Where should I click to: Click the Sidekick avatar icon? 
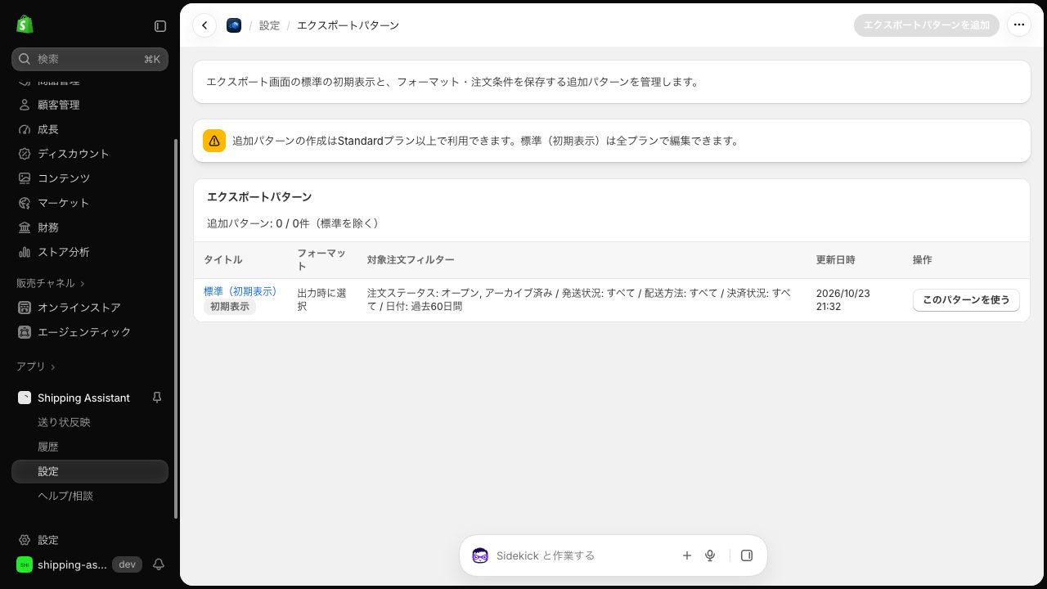(480, 555)
